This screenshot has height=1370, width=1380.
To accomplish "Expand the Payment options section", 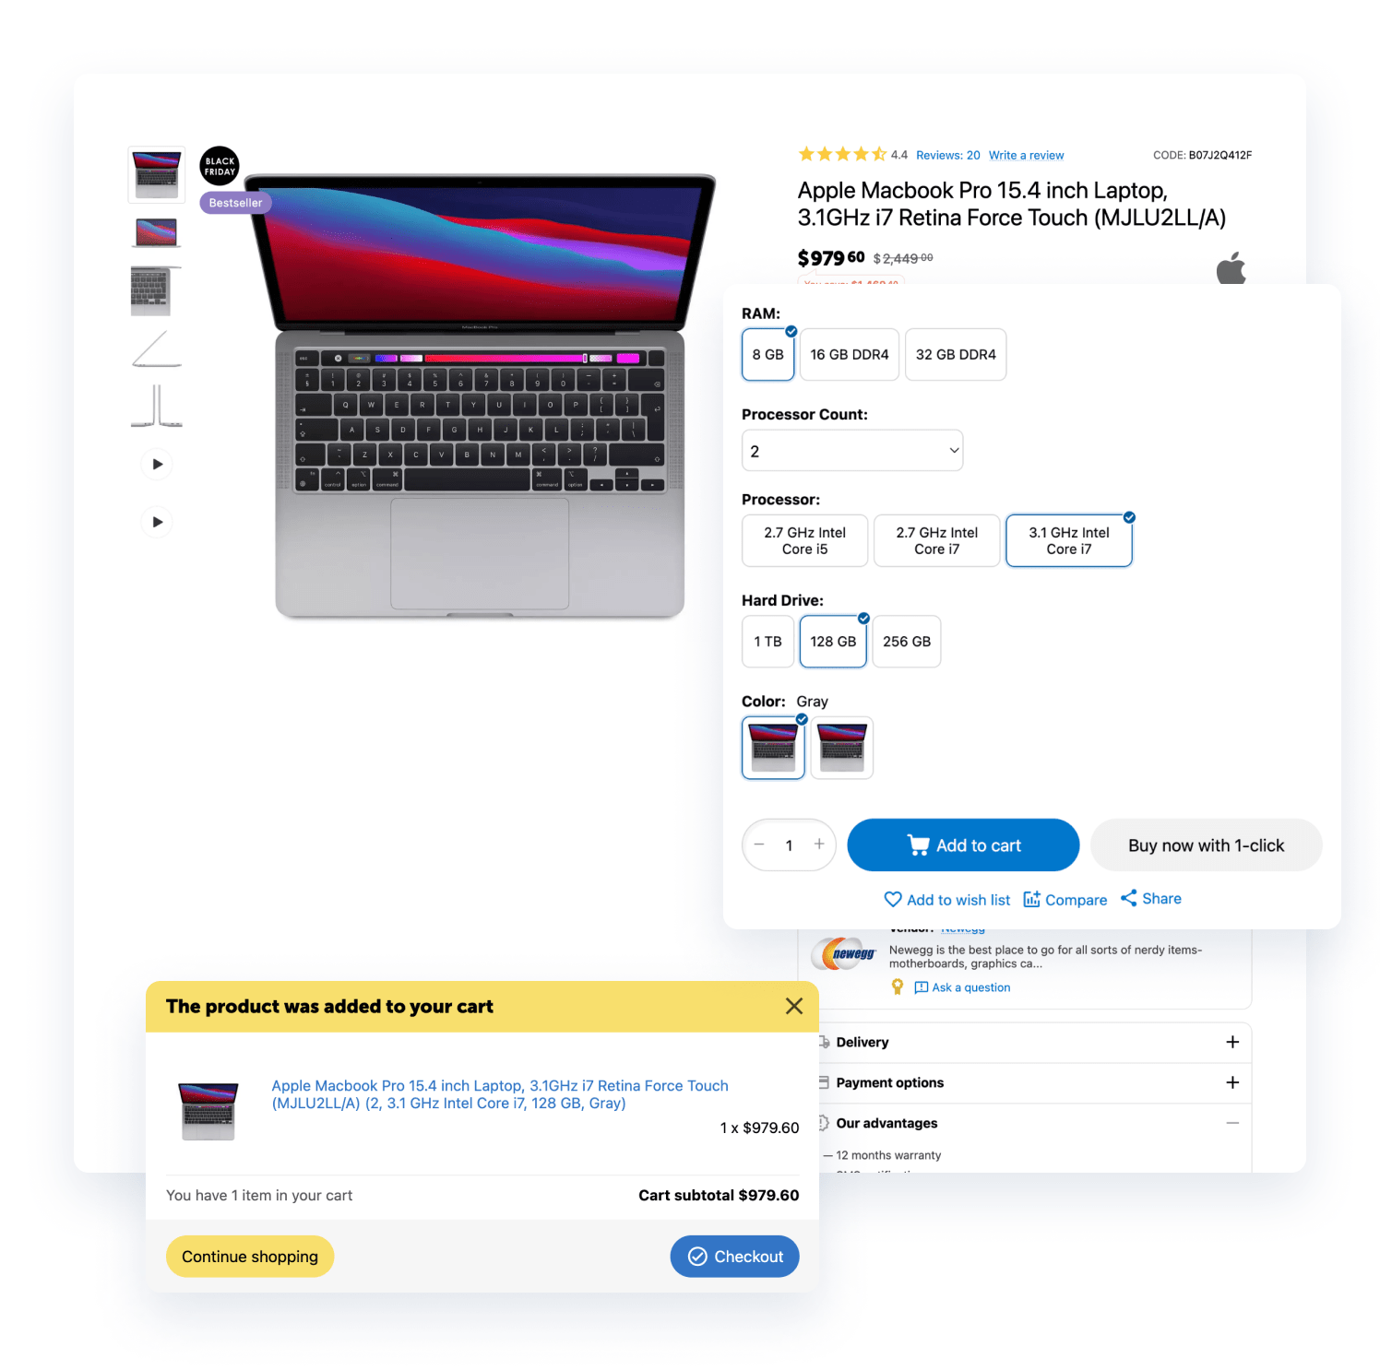I will point(1232,1082).
